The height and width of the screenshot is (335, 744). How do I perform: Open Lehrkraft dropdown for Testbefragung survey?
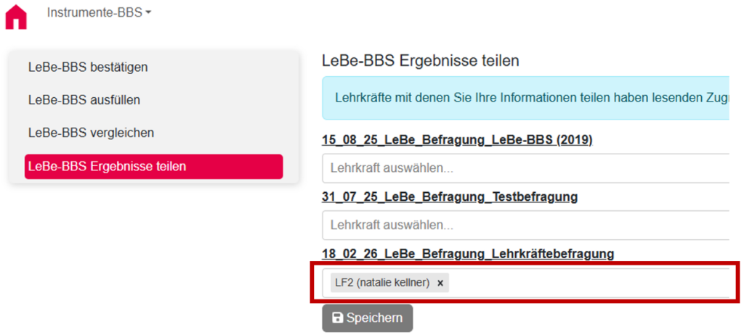(x=525, y=225)
